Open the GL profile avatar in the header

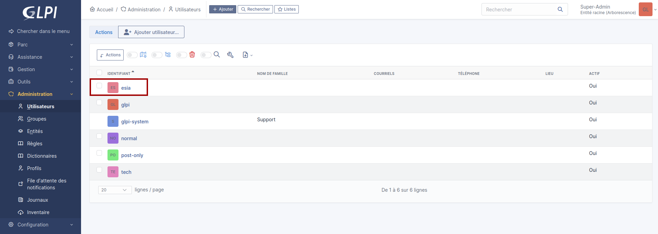(x=646, y=9)
